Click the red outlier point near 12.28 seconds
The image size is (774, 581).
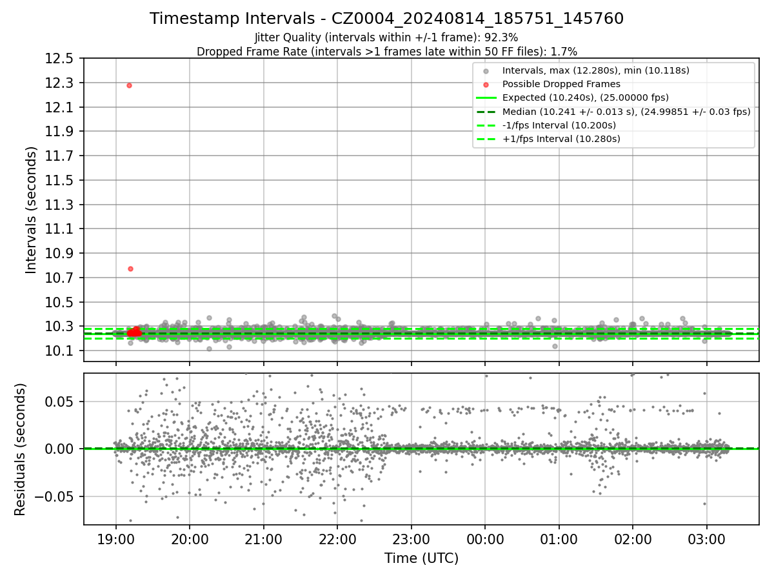pos(129,85)
